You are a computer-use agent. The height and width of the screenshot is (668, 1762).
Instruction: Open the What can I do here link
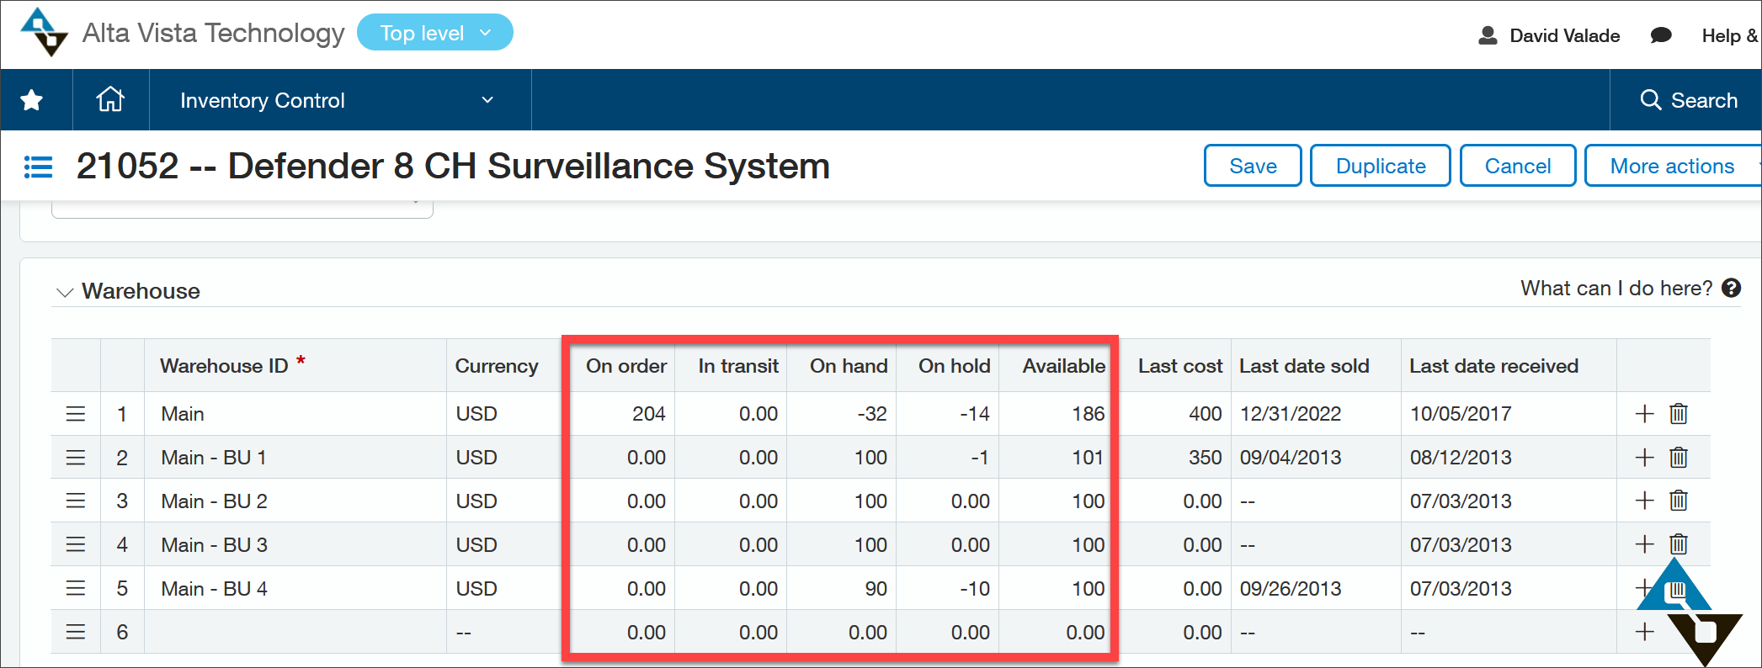coord(1616,289)
